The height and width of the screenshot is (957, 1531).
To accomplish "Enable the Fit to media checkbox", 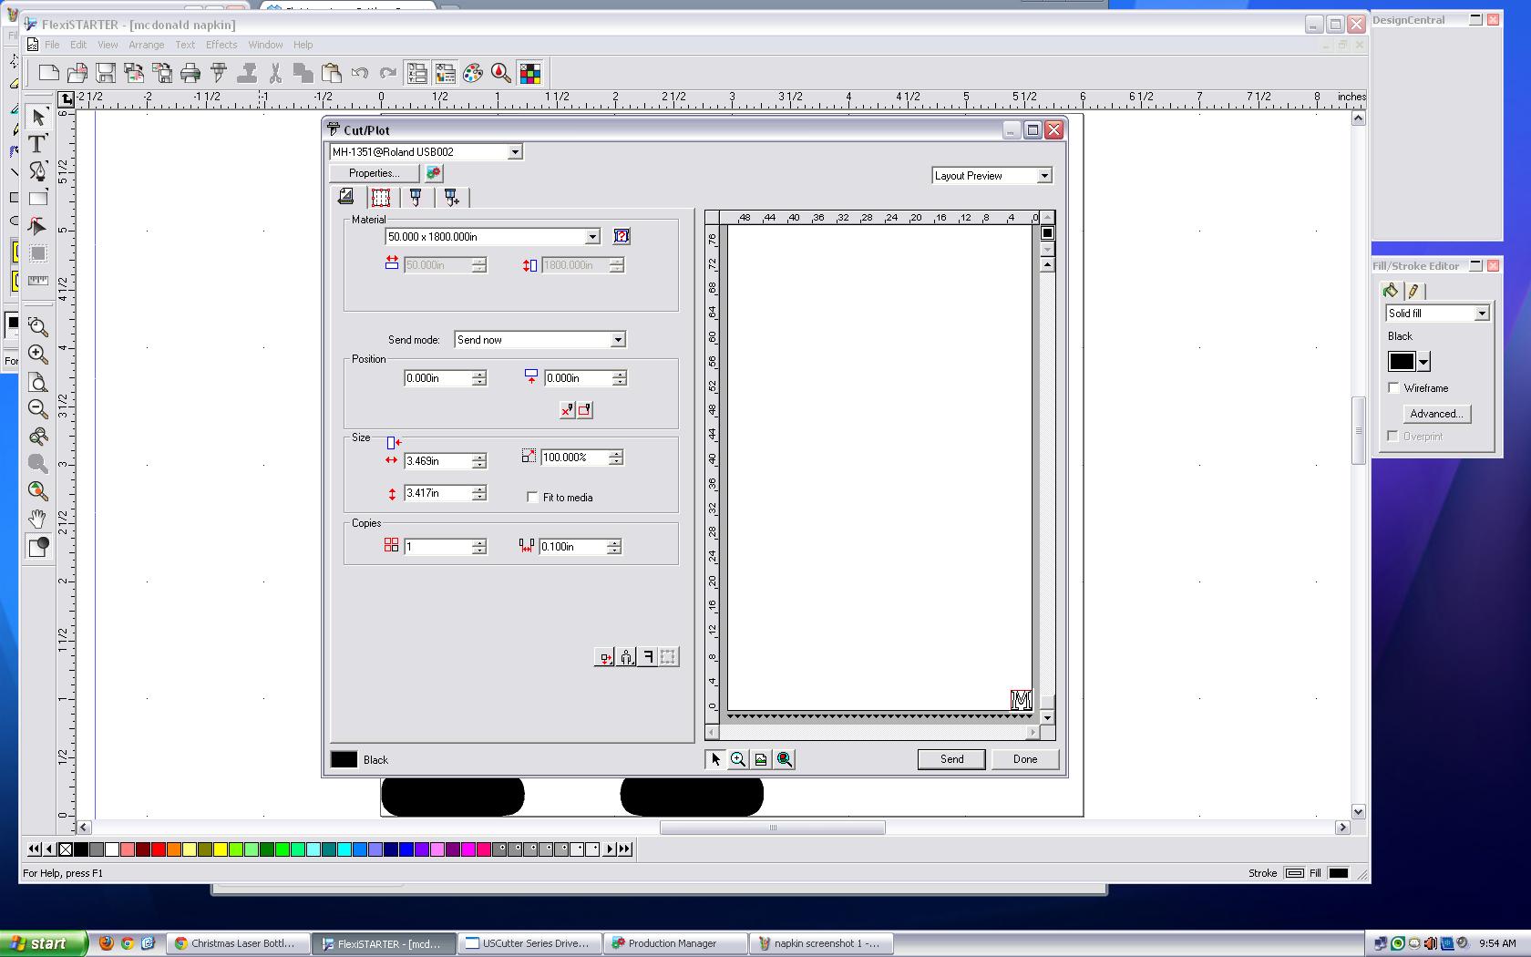I will click(532, 497).
